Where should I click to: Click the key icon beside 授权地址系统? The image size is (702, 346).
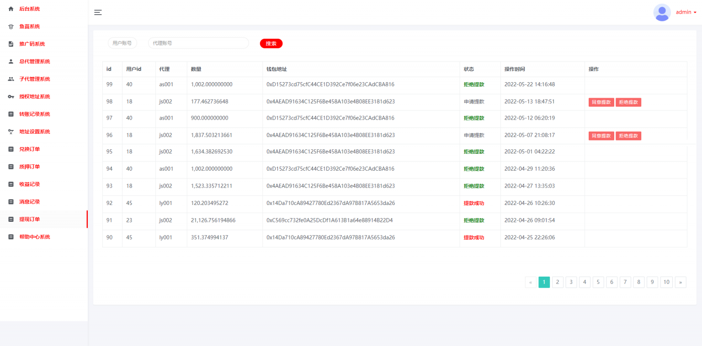pos(11,97)
